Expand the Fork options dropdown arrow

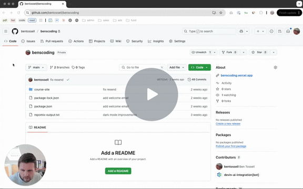pos(244,52)
